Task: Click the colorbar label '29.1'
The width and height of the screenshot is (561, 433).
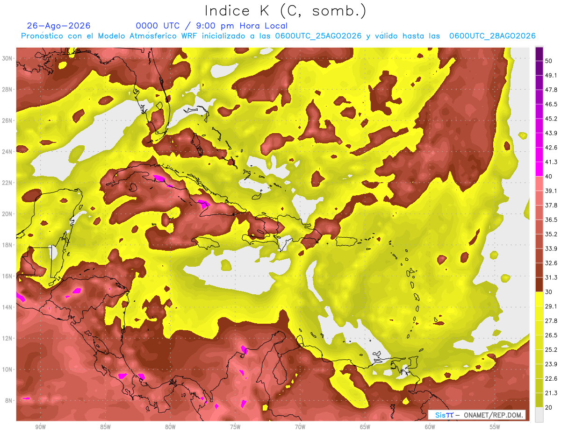Action: coord(551,306)
